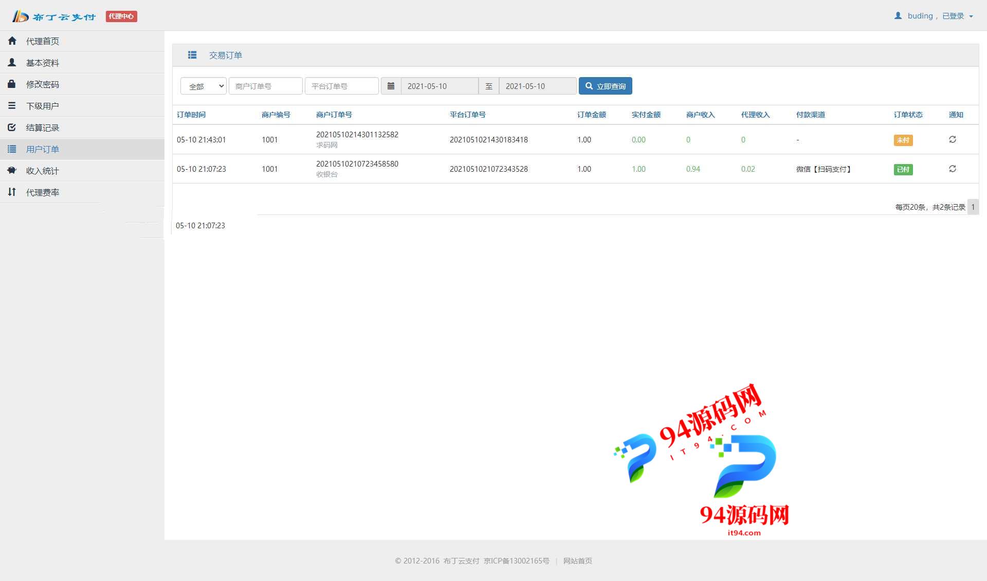Screen dimensions: 987x581
Task: Open 结算记录 menu item
Action: [82, 128]
